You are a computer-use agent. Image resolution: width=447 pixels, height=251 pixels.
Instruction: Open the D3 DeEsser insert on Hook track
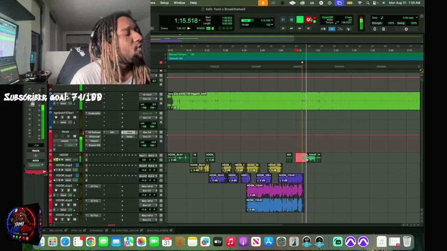click(x=94, y=132)
